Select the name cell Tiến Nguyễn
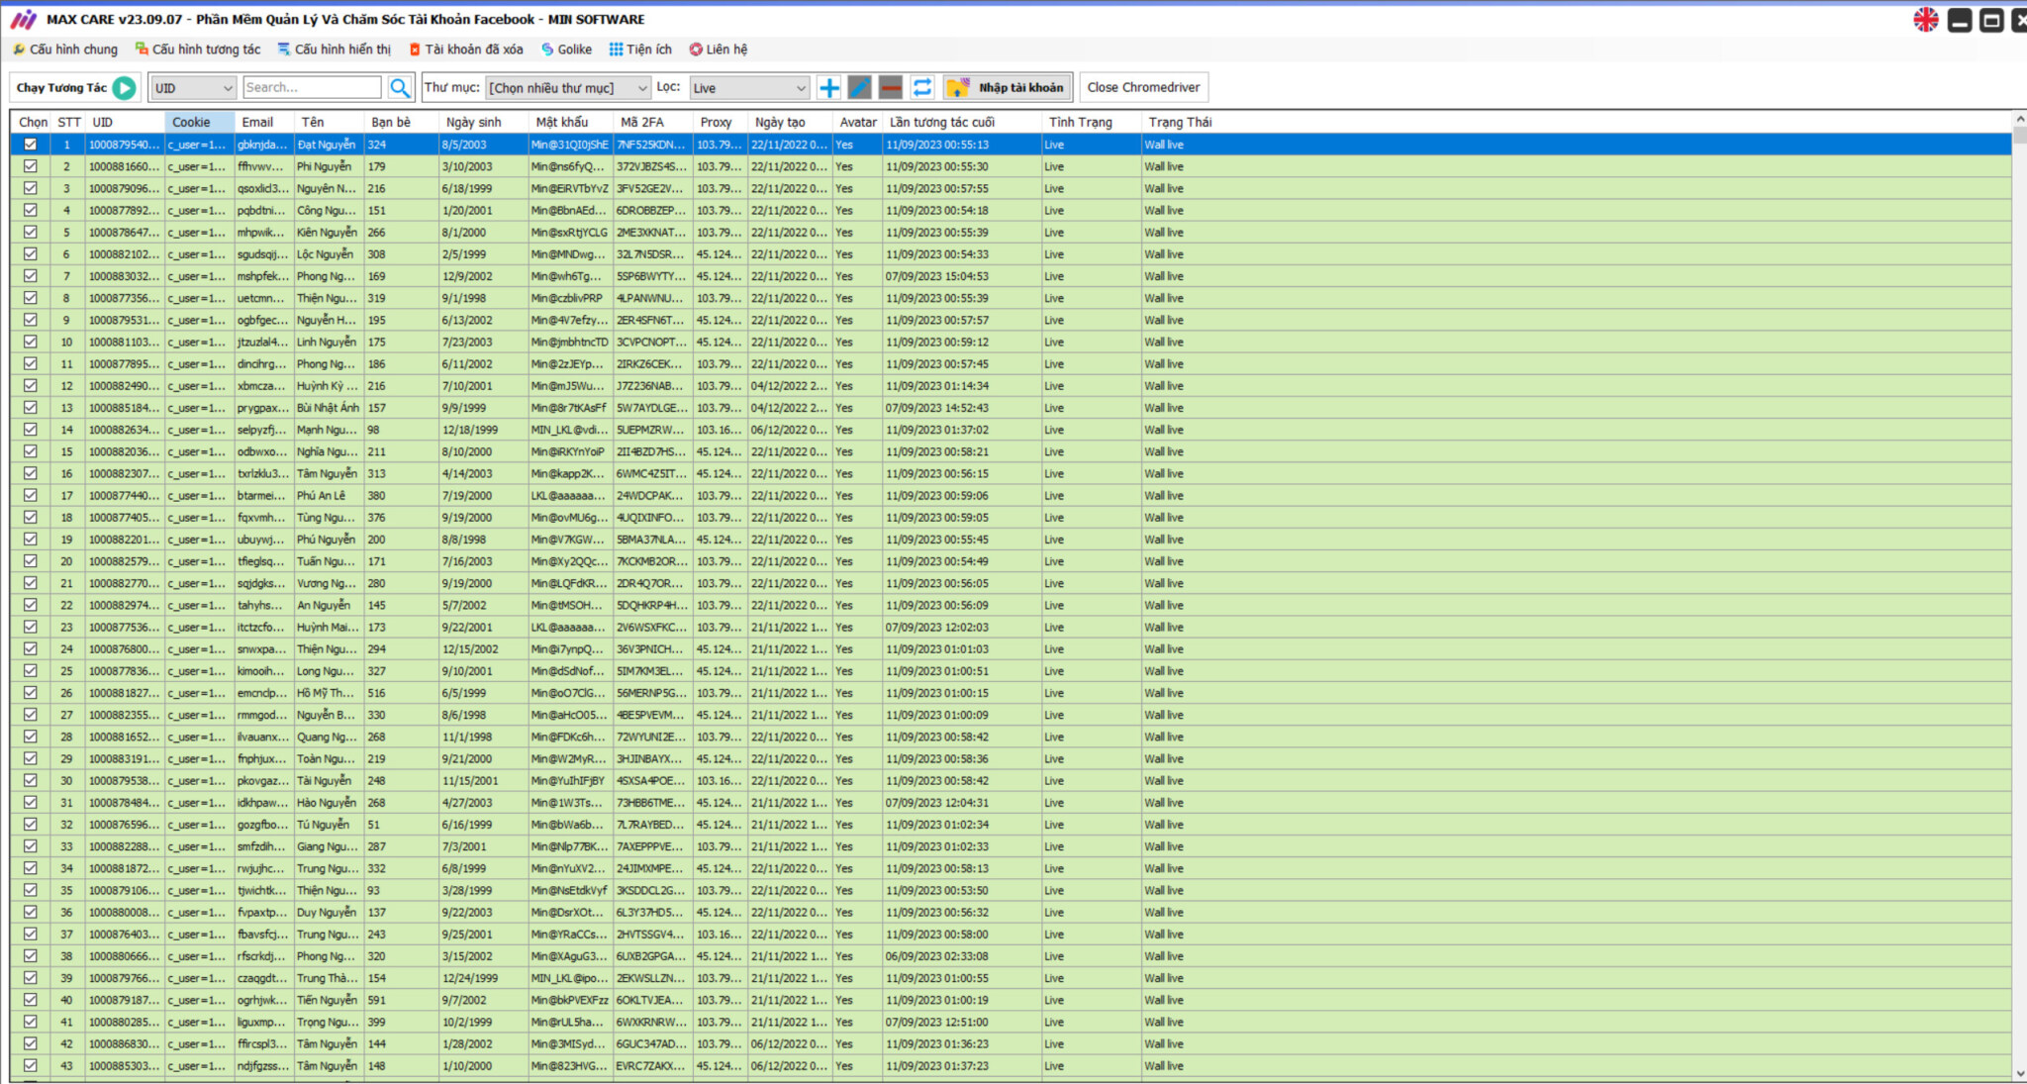 coord(329,1000)
